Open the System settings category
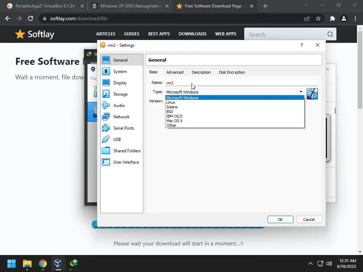The width and height of the screenshot is (363, 272). [122, 72]
